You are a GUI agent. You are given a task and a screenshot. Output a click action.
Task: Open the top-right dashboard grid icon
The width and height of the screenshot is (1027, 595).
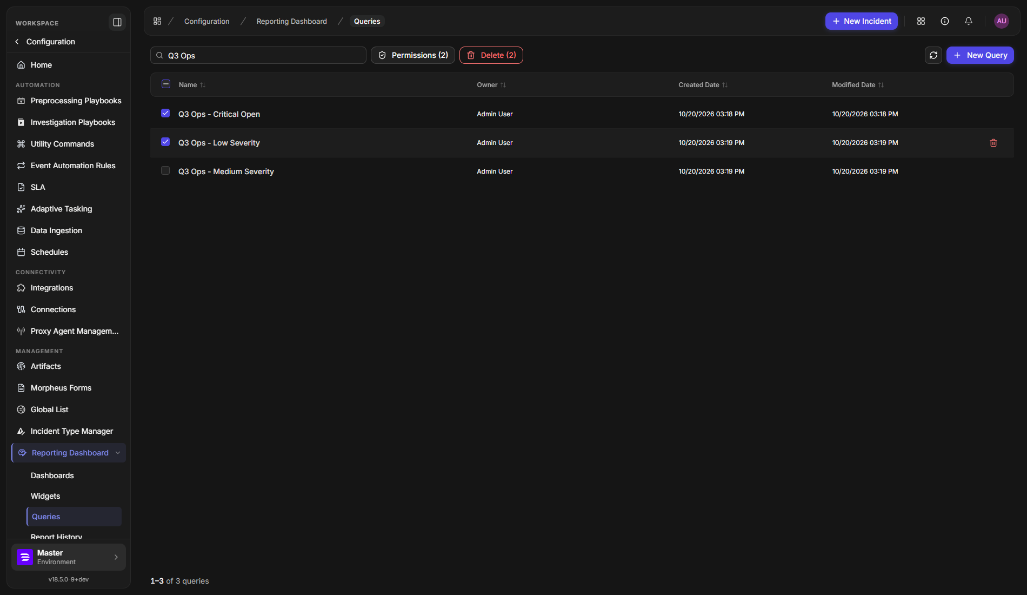coord(921,21)
